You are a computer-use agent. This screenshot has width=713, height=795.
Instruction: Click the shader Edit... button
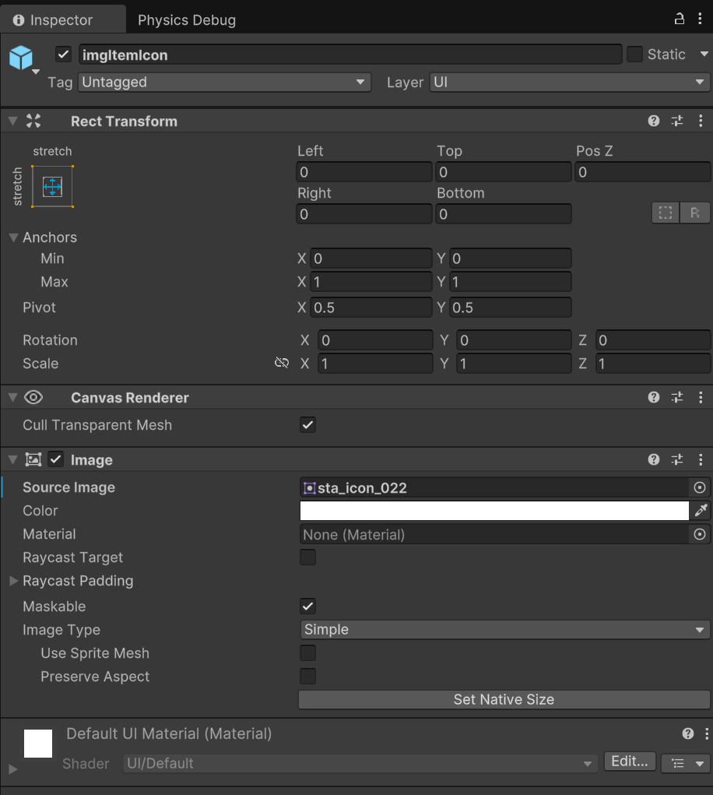[630, 762]
